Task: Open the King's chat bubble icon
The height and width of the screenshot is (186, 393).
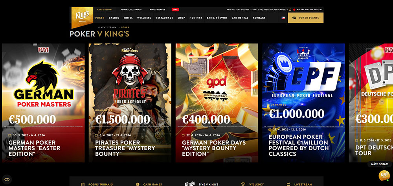Action: [x=384, y=175]
